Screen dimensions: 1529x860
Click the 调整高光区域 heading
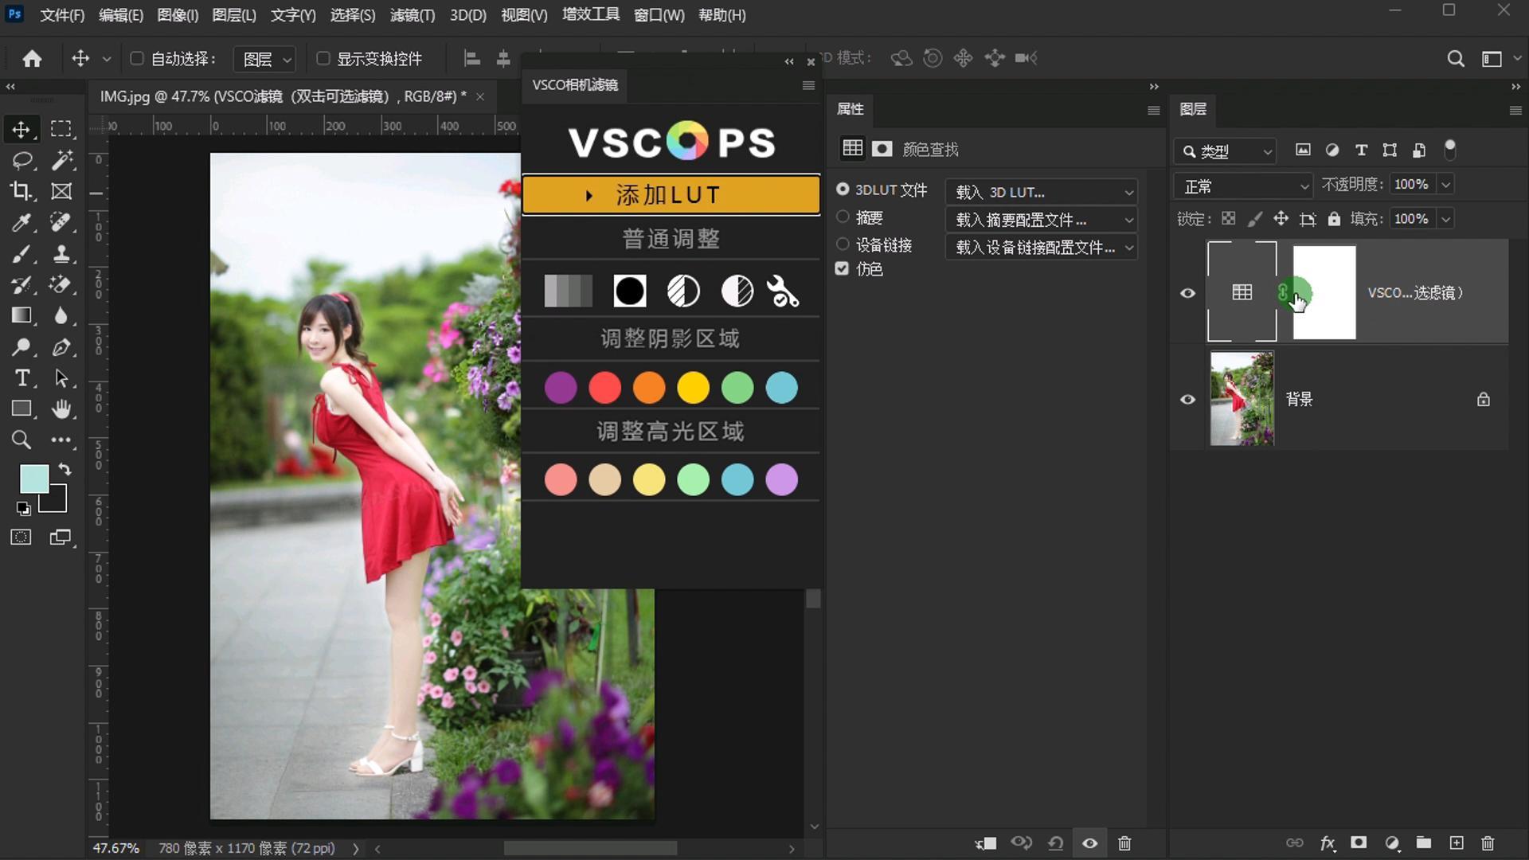point(671,432)
